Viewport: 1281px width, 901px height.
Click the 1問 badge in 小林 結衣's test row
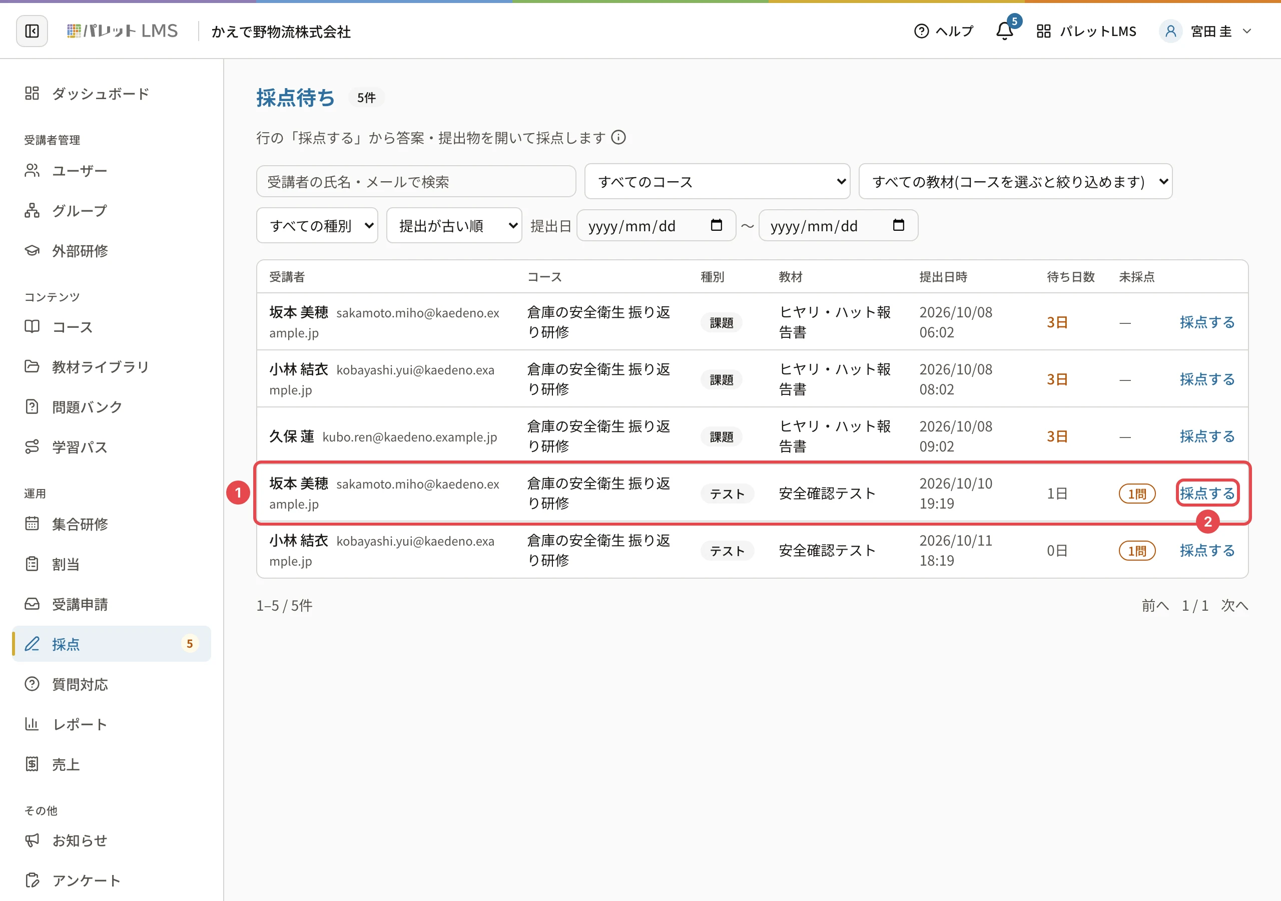coord(1136,551)
